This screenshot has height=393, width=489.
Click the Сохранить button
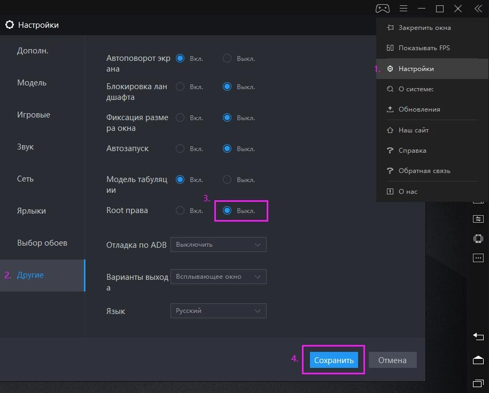point(333,360)
